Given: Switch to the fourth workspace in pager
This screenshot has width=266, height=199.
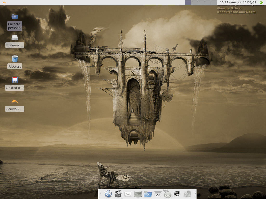Looking at the screenshot, I should click(207, 2).
